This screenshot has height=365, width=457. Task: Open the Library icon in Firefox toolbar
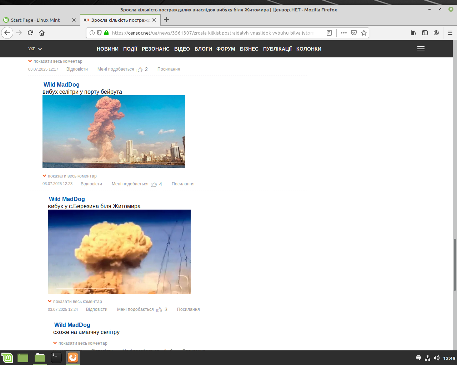pyautogui.click(x=413, y=33)
